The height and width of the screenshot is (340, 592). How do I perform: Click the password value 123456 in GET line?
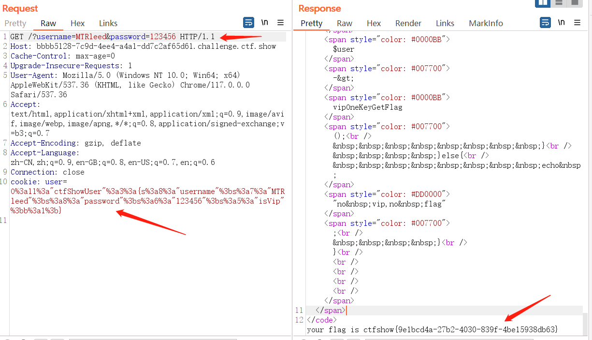pos(162,37)
